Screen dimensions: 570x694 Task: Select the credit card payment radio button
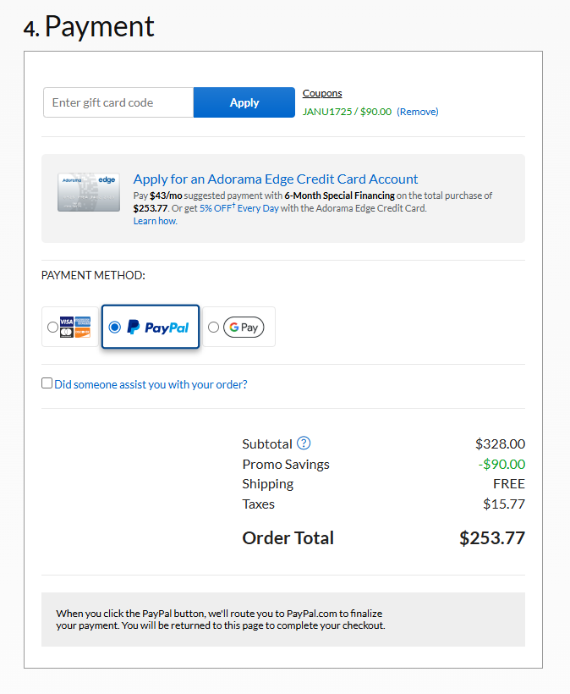tap(53, 327)
